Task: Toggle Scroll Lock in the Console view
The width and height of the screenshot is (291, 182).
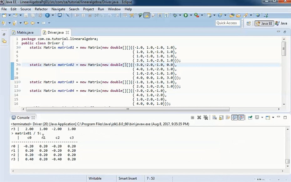Action: (x=221, y=117)
